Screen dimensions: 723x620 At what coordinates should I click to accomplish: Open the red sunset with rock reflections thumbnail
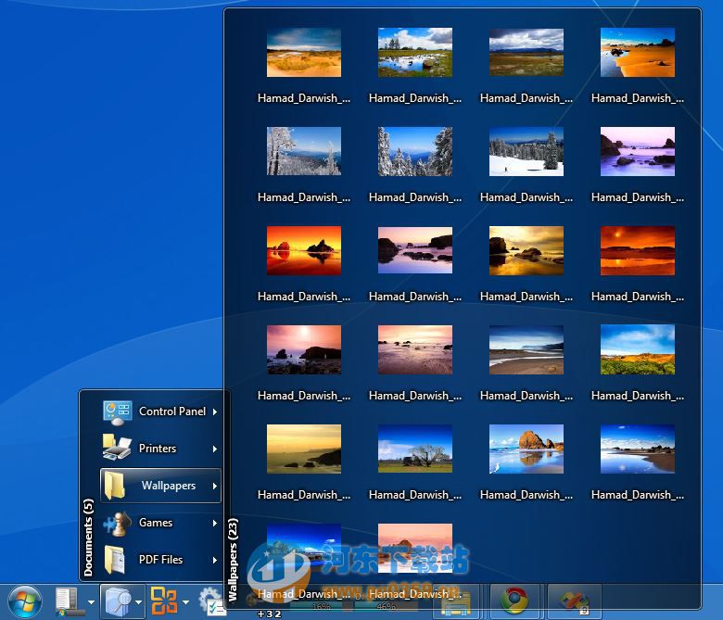(304, 250)
